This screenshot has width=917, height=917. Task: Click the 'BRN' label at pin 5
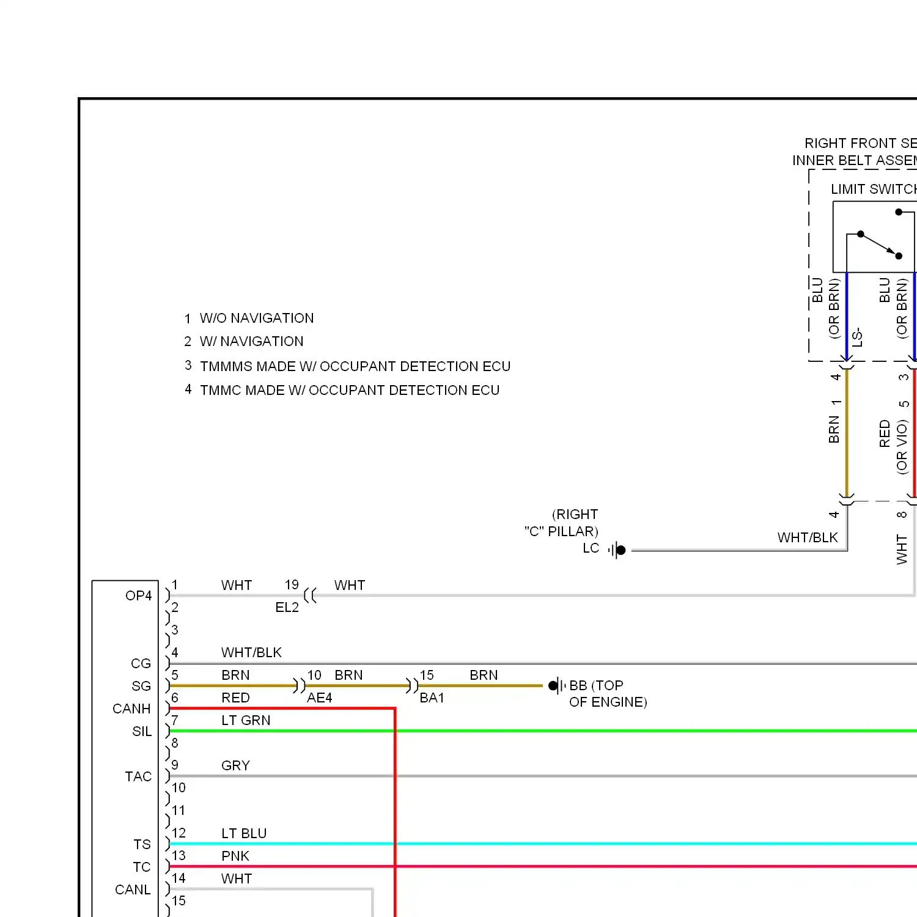[235, 676]
